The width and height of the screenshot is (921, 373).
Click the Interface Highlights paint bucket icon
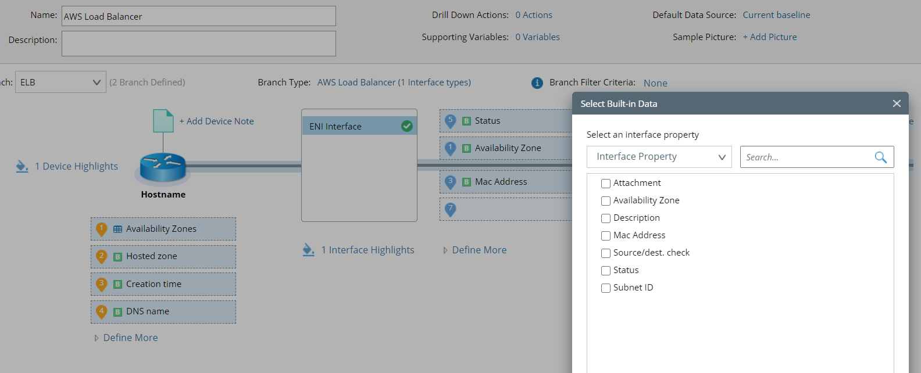click(x=309, y=250)
